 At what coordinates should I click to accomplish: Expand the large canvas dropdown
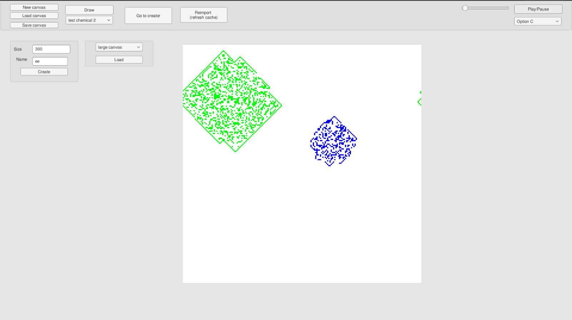[119, 47]
